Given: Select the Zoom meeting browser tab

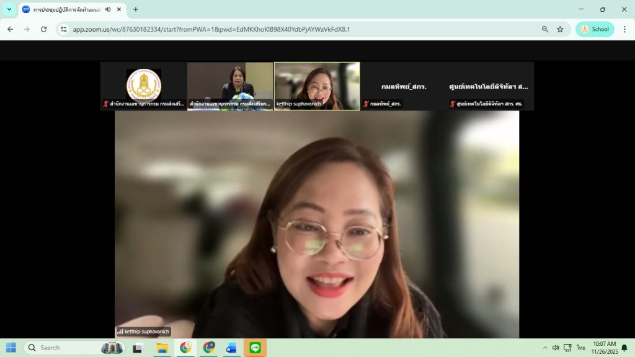Looking at the screenshot, I should [62, 9].
